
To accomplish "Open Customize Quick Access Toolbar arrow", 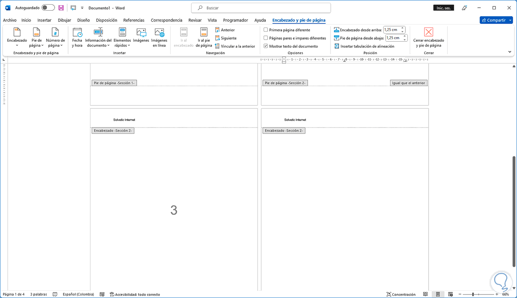I will [82, 8].
